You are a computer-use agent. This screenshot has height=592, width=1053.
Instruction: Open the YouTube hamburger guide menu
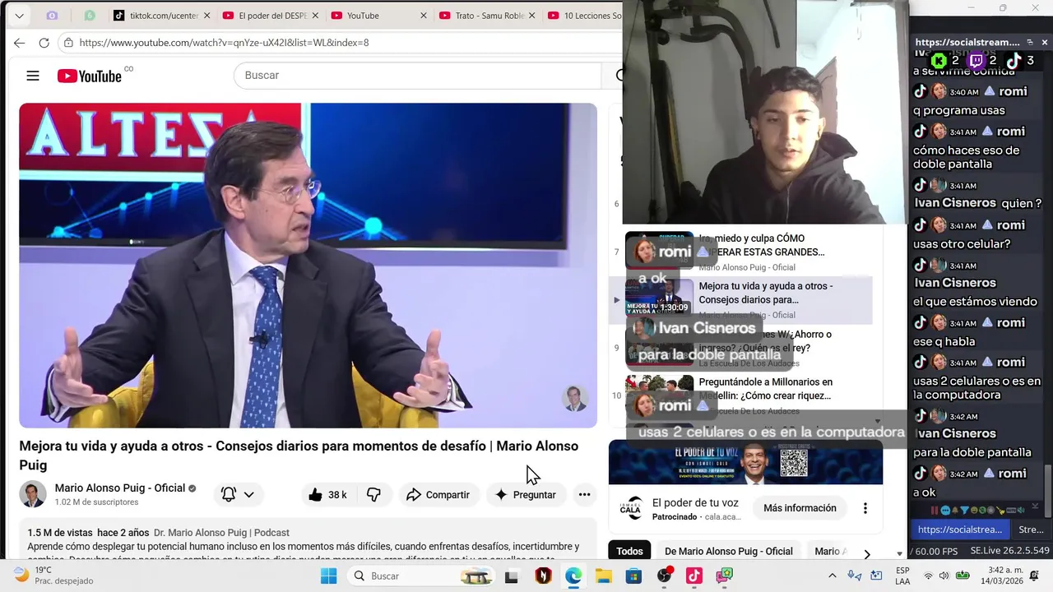(x=33, y=76)
